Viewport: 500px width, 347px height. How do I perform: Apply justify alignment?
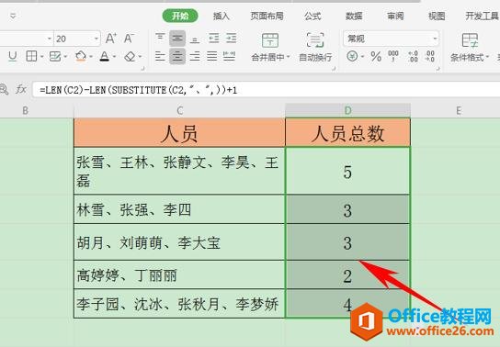coord(211,57)
